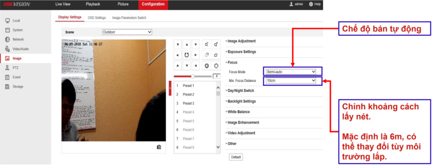Click the Default button
The image size is (432, 166).
tap(236, 157)
